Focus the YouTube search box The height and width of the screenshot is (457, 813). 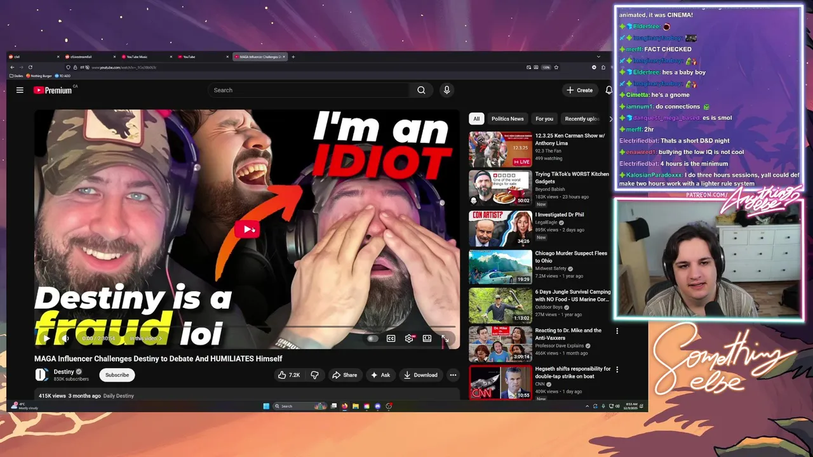(x=310, y=90)
